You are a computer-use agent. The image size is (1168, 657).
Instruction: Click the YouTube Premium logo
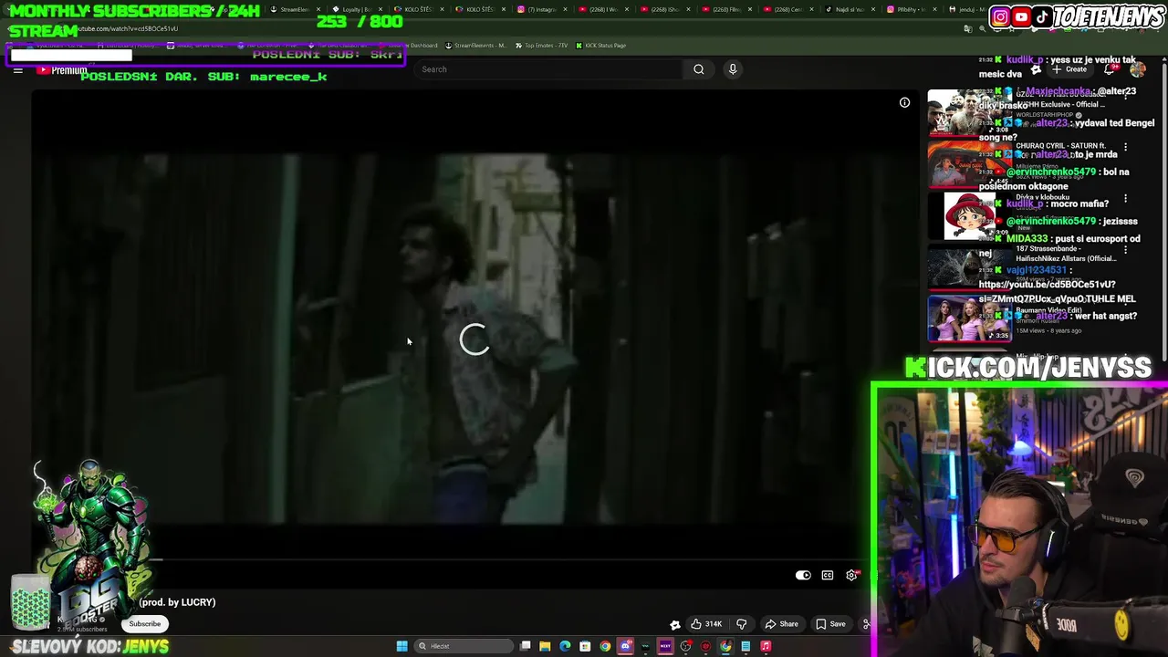tap(62, 69)
